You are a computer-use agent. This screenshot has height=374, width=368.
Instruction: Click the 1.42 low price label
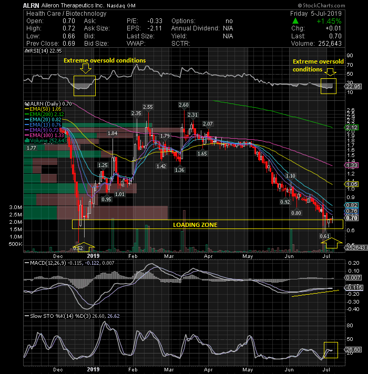point(161,166)
